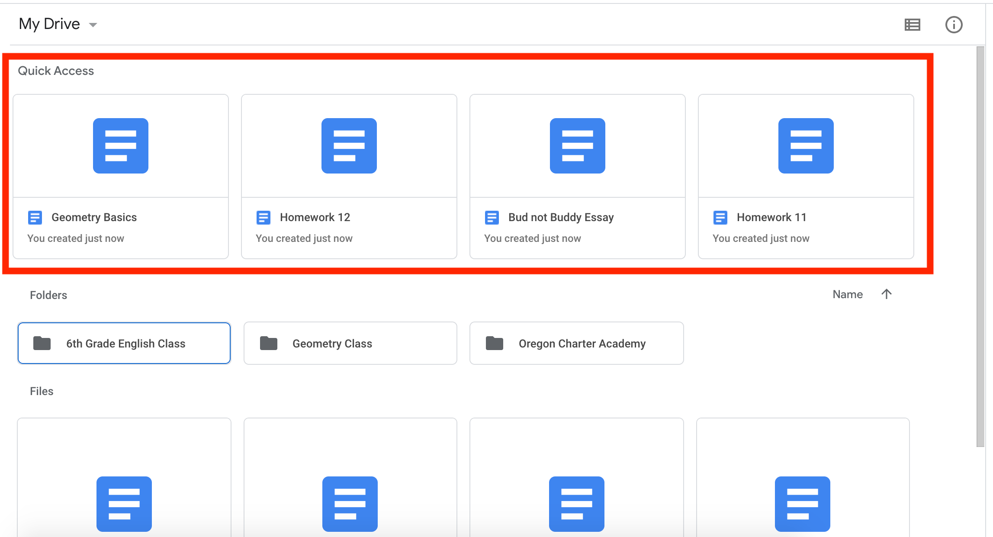Click 'You created just now' under Homework 11
This screenshot has width=993, height=537.
(x=761, y=238)
